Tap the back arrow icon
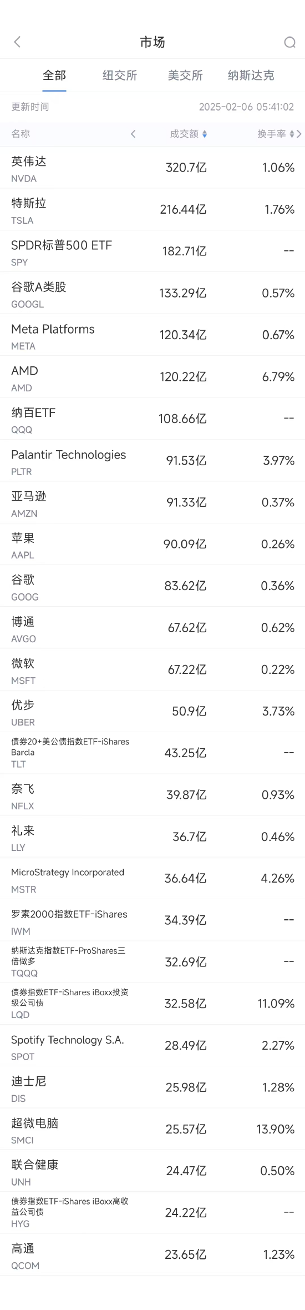 click(x=17, y=42)
